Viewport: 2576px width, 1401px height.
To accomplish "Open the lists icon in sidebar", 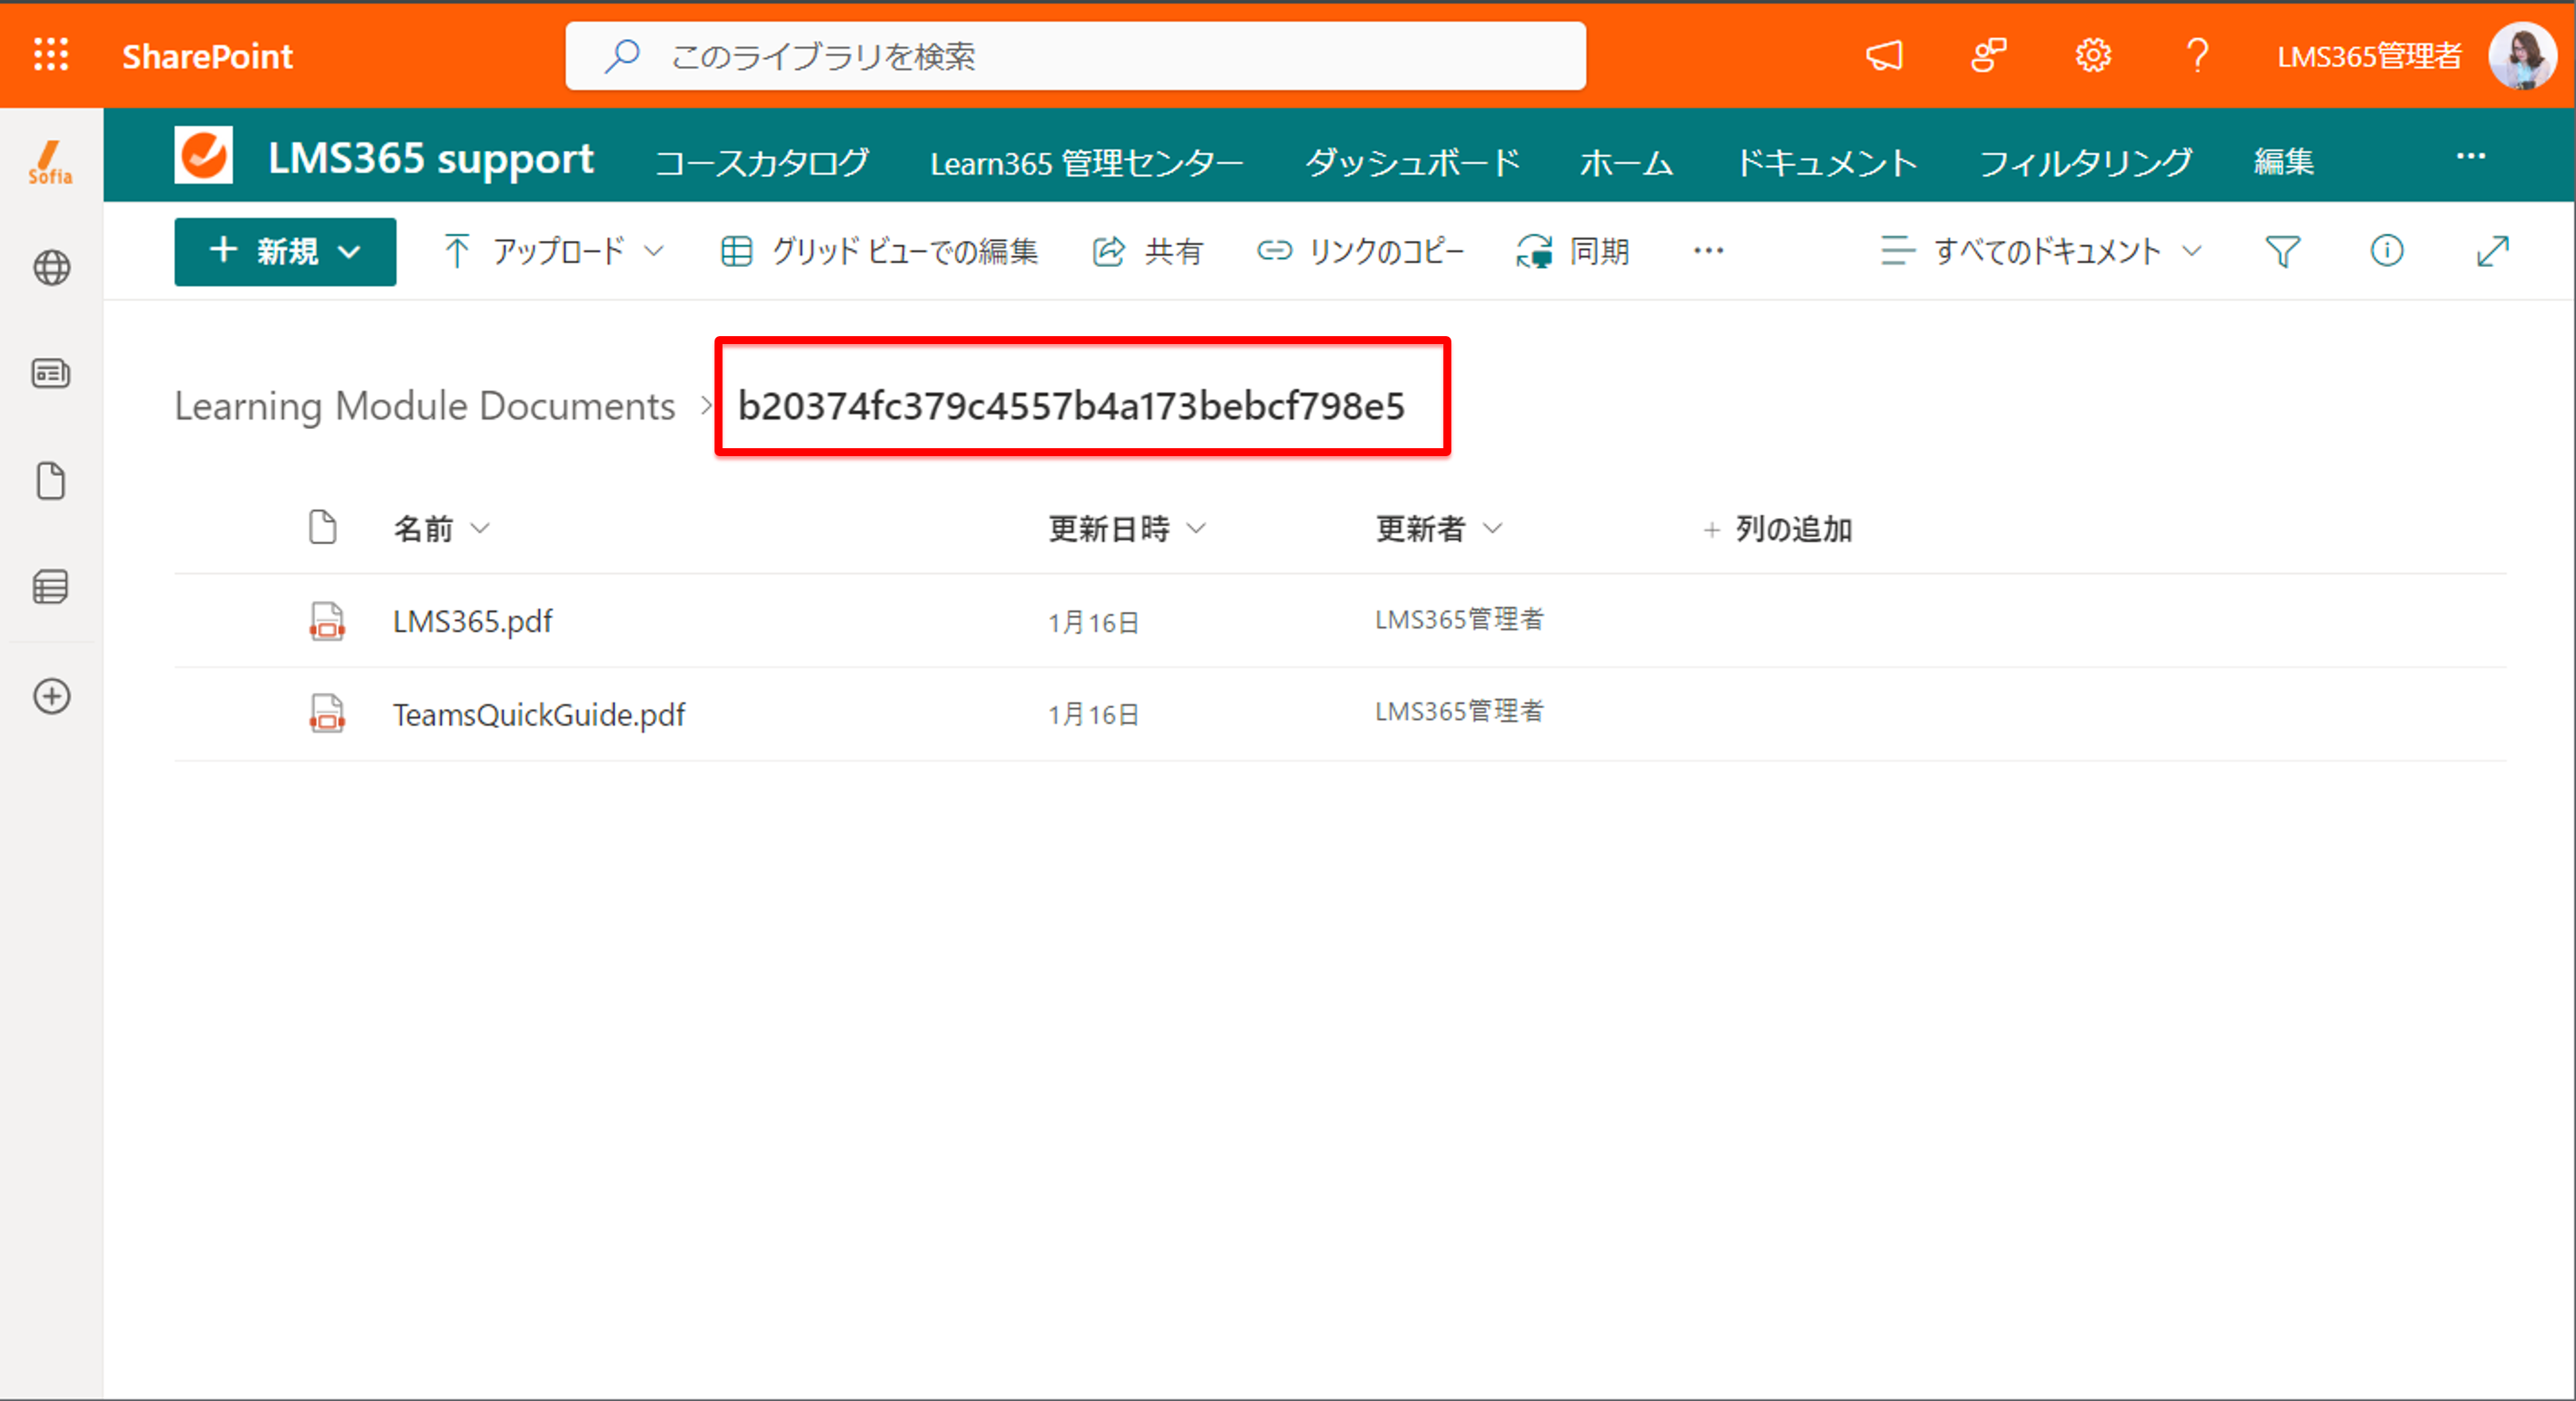I will coord(51,587).
